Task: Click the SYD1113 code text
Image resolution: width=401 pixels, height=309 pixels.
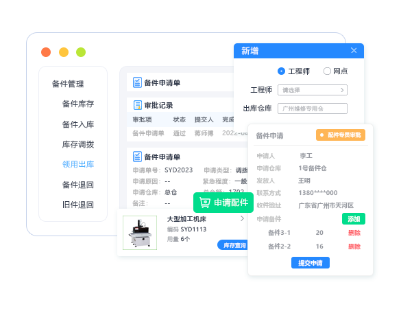Action: [x=193, y=229]
